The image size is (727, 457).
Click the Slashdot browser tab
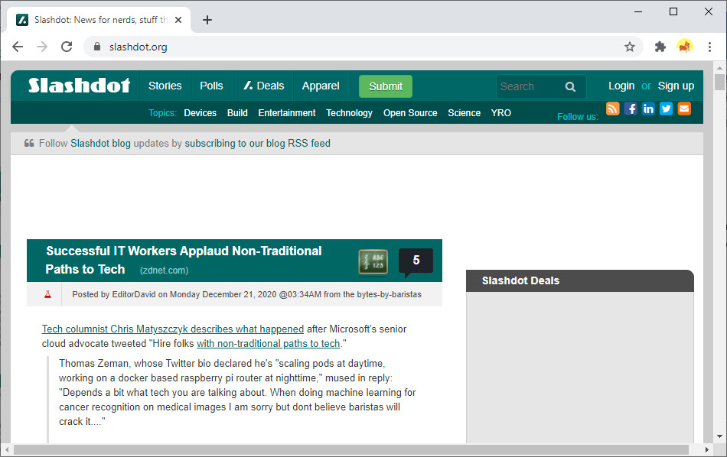99,20
